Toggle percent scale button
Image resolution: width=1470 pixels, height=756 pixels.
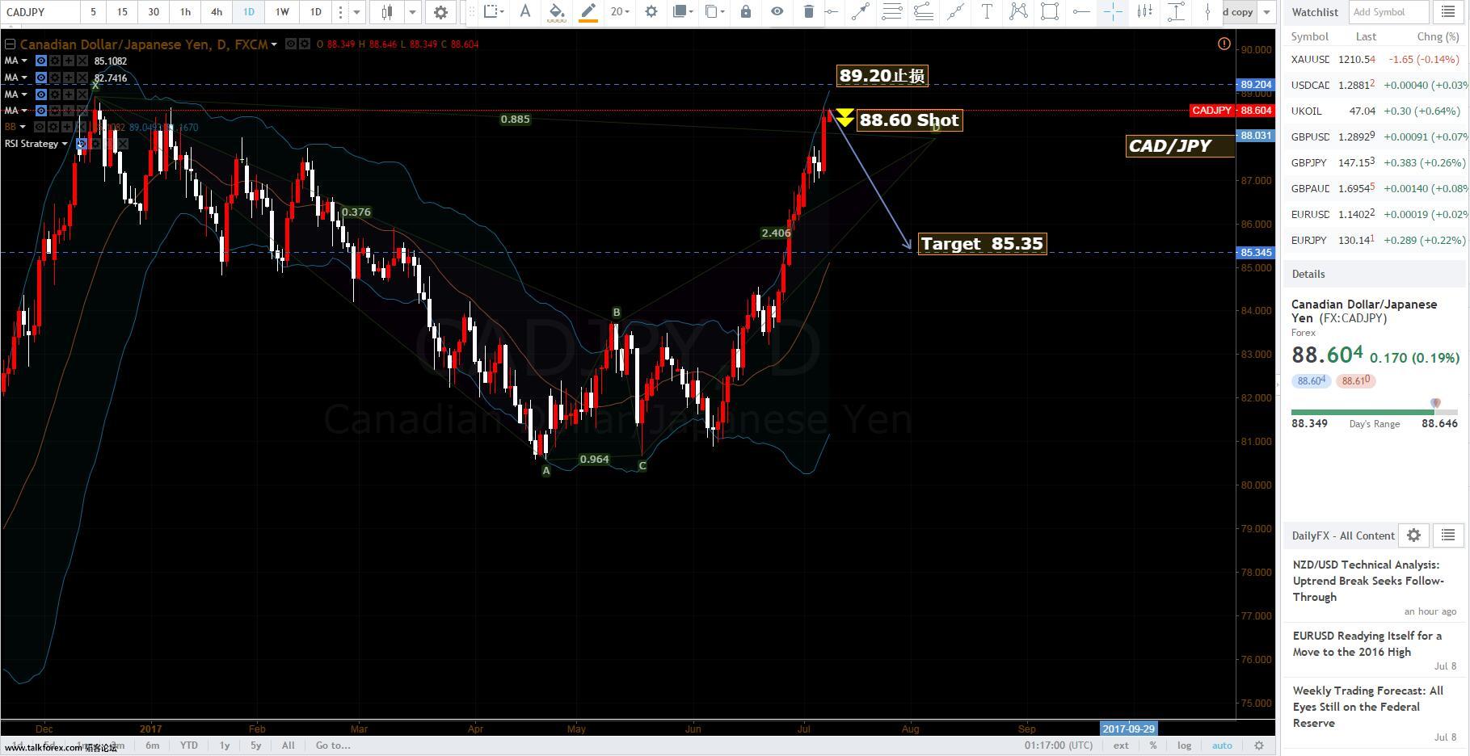click(1153, 745)
